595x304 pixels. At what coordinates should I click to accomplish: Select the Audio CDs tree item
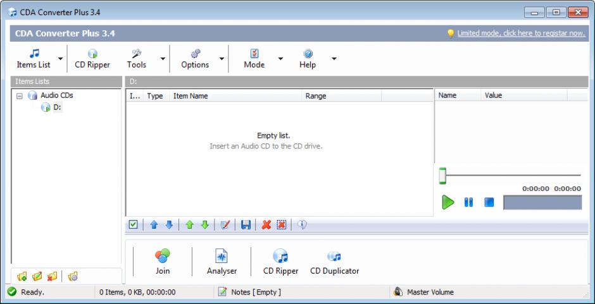click(x=56, y=95)
